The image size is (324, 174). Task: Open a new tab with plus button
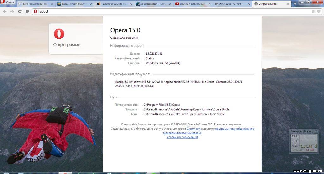pyautogui.click(x=295, y=4)
